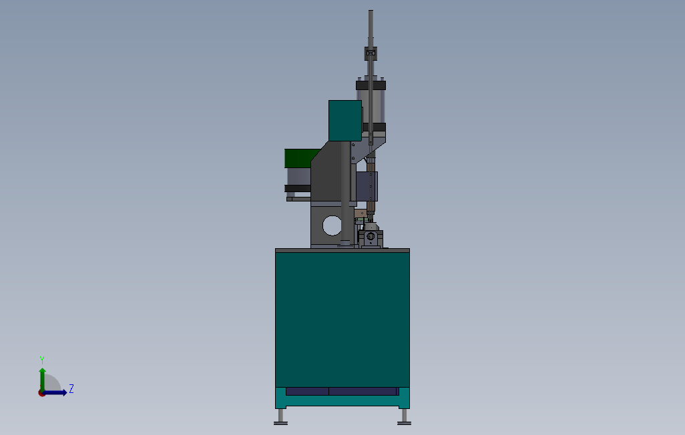This screenshot has height=435, width=685.
Task: Select the small teal control box
Action: click(x=345, y=121)
